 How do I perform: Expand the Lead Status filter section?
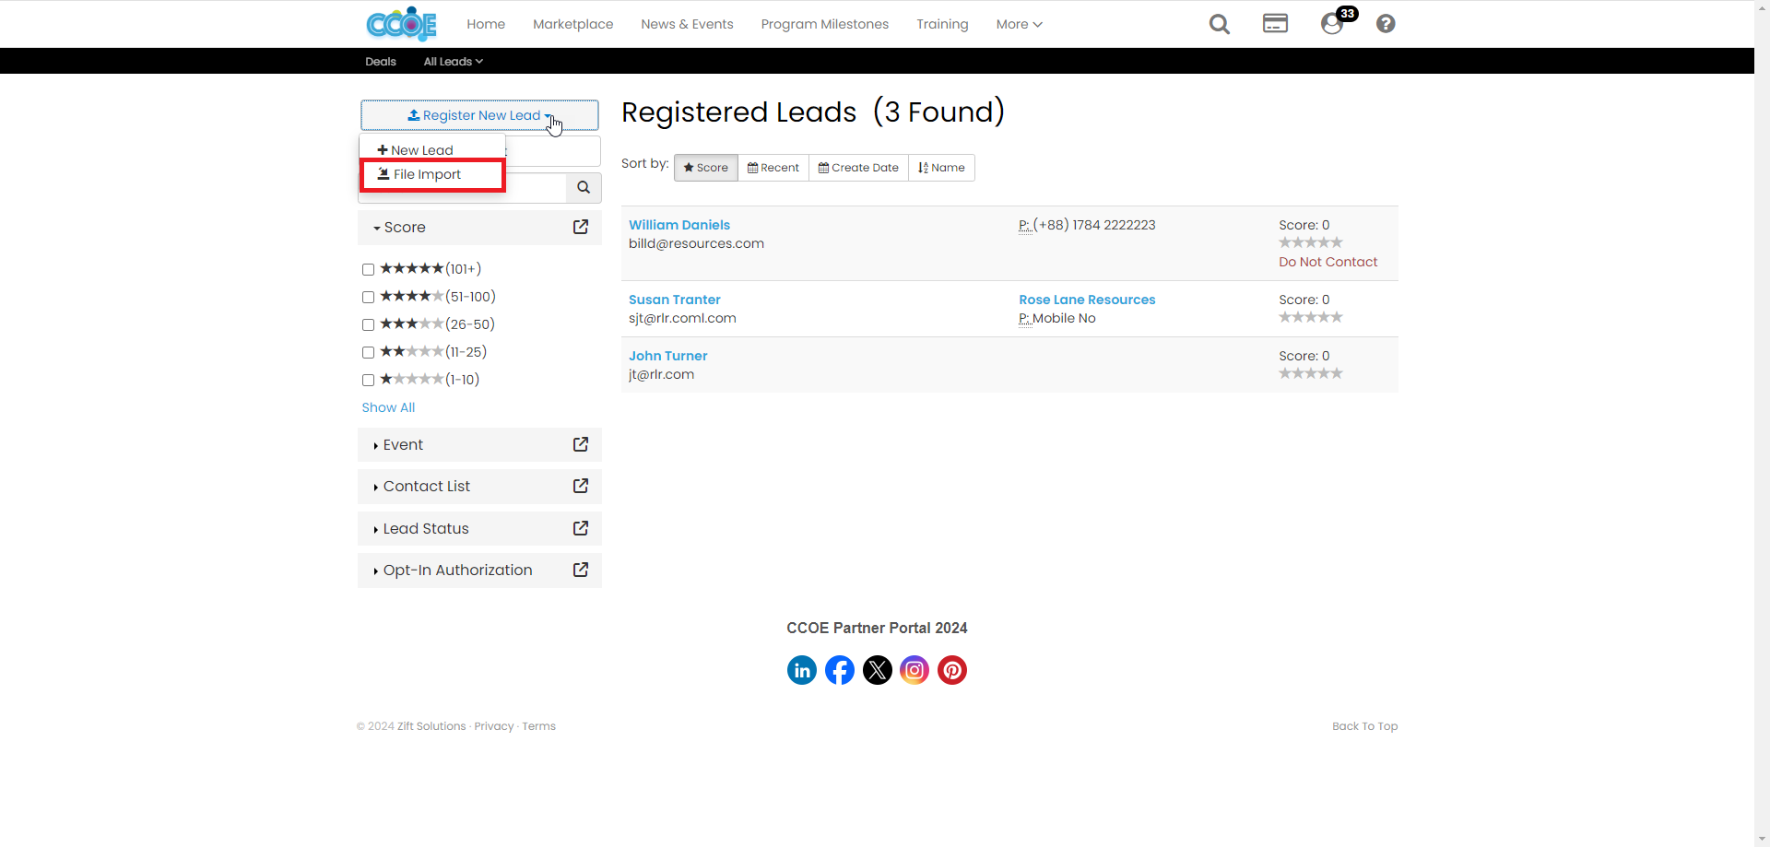[x=421, y=529]
